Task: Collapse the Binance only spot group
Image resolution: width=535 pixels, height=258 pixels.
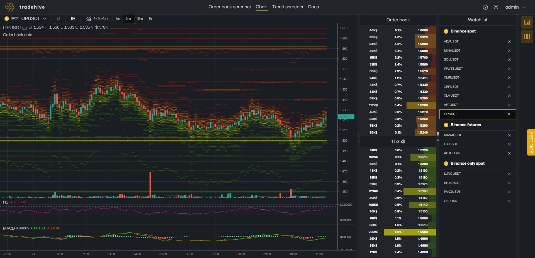Action: pyautogui.click(x=478, y=163)
